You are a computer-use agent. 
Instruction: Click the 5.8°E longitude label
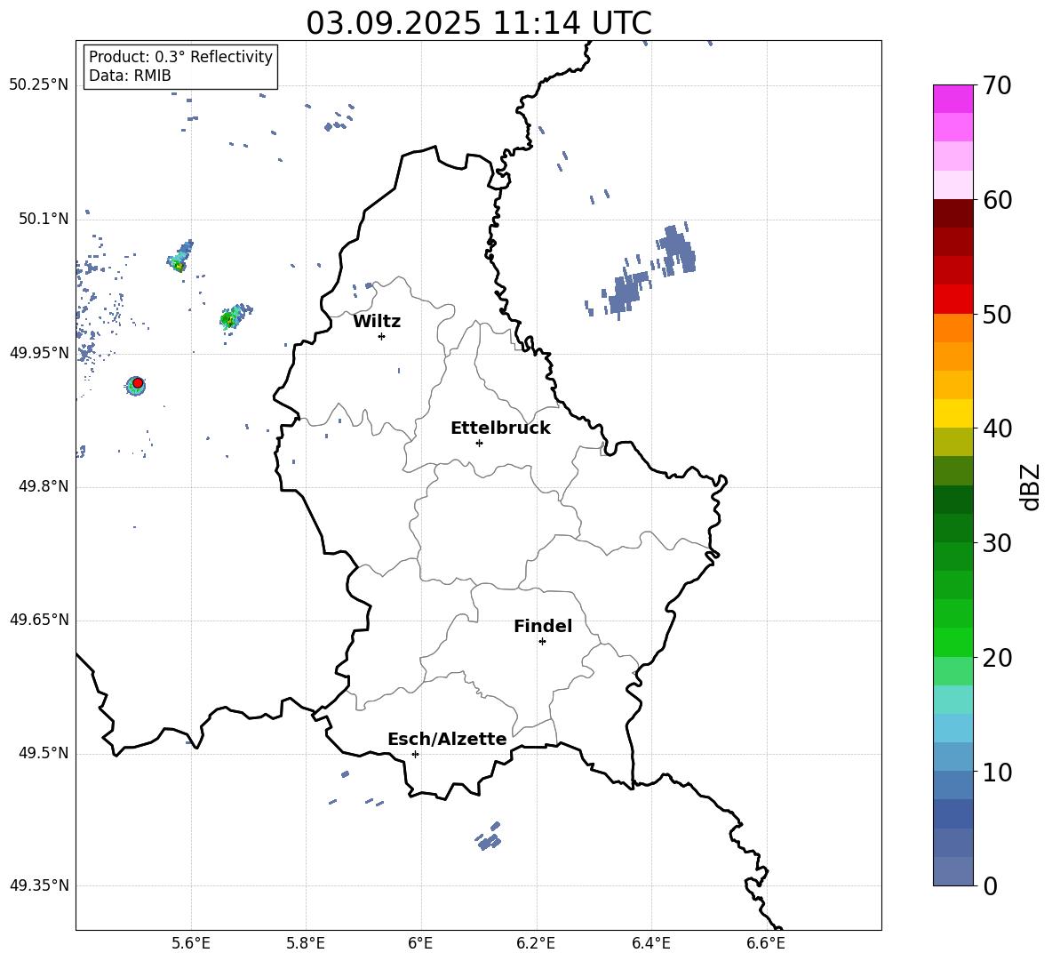pyautogui.click(x=306, y=943)
